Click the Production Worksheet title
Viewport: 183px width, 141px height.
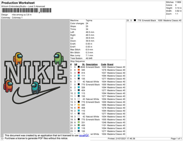tap(18, 3)
